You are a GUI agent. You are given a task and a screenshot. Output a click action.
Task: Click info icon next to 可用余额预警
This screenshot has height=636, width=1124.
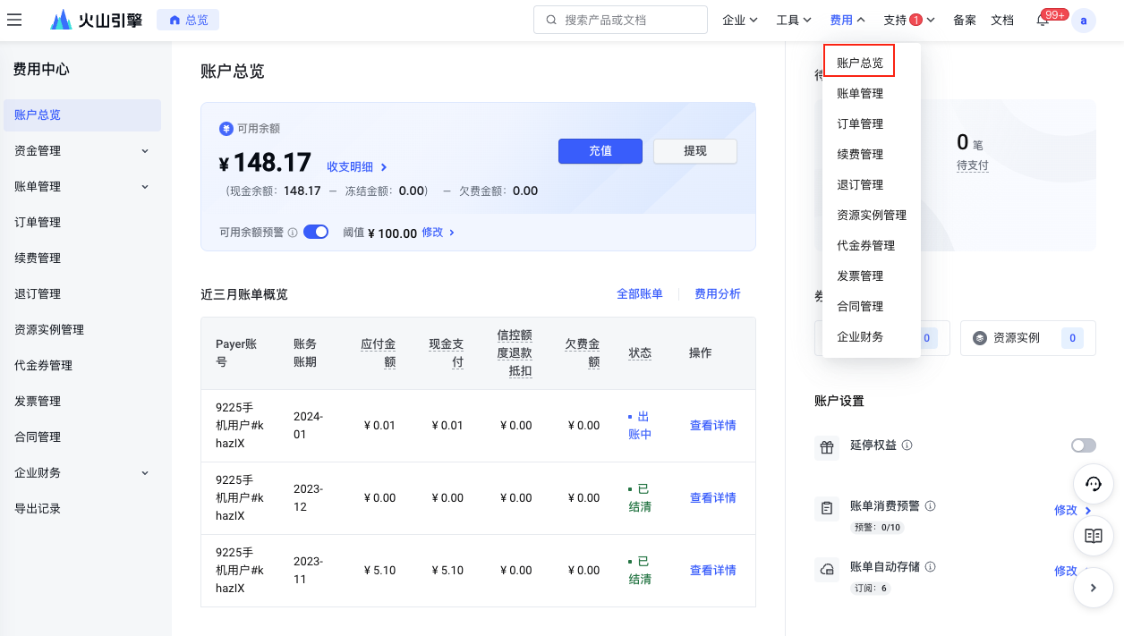click(x=293, y=233)
